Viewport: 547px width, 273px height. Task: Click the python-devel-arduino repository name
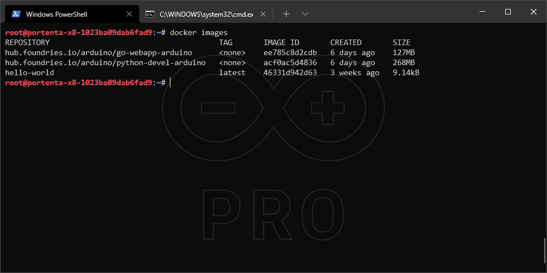(105, 62)
